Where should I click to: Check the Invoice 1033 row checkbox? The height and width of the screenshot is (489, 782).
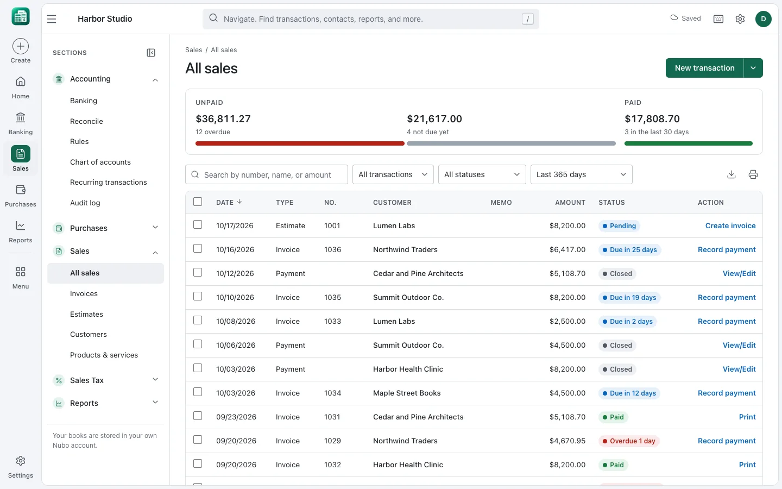(198, 320)
